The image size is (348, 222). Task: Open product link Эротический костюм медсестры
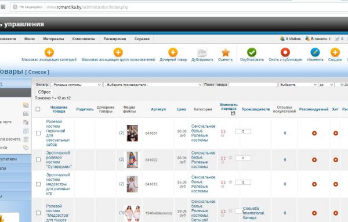(x=58, y=184)
